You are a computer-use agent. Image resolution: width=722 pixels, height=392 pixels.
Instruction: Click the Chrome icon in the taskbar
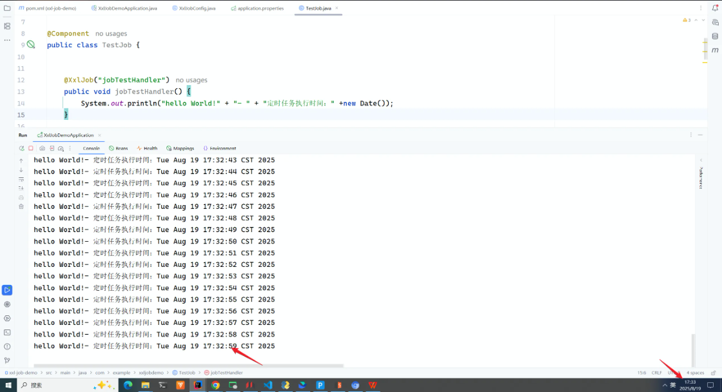215,385
